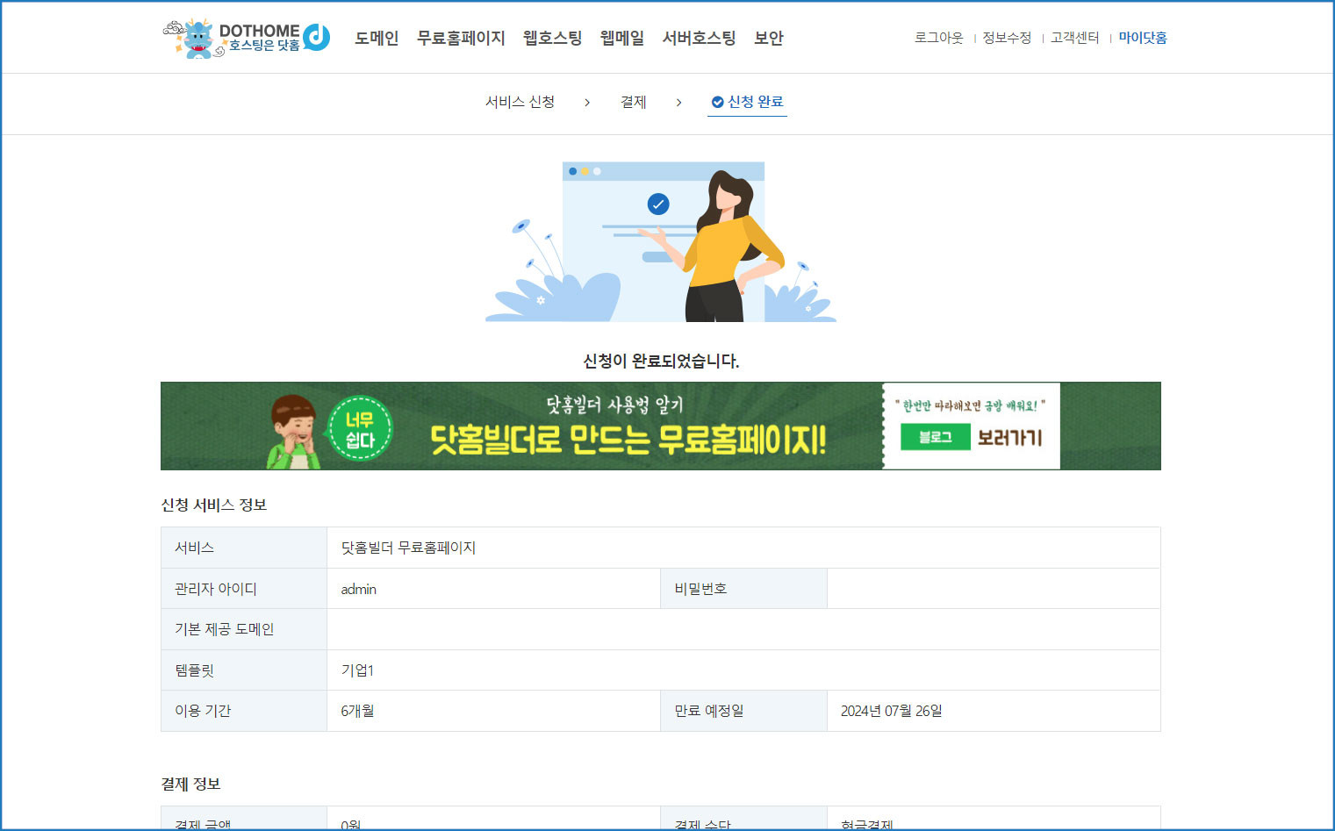Screen dimensions: 1335x831
Task: Open the 보안 menu
Action: click(768, 38)
